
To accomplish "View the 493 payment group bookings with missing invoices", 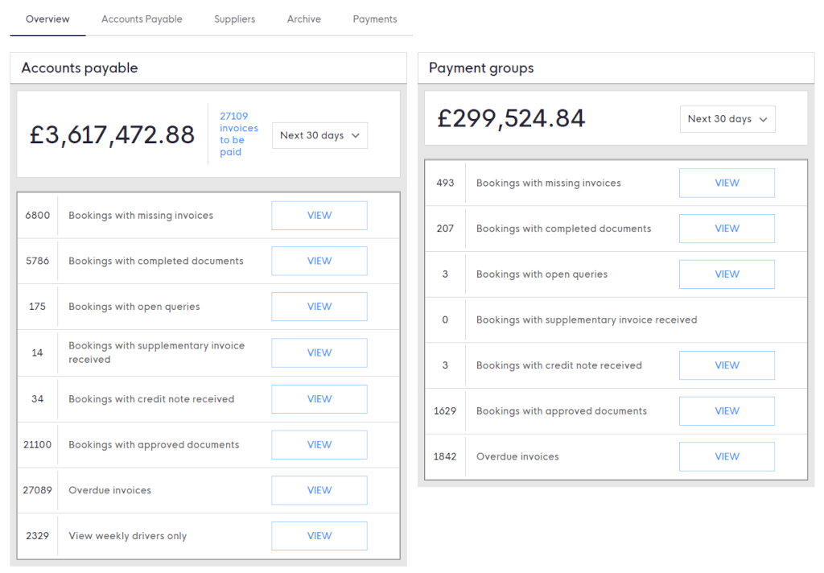I will pos(727,183).
